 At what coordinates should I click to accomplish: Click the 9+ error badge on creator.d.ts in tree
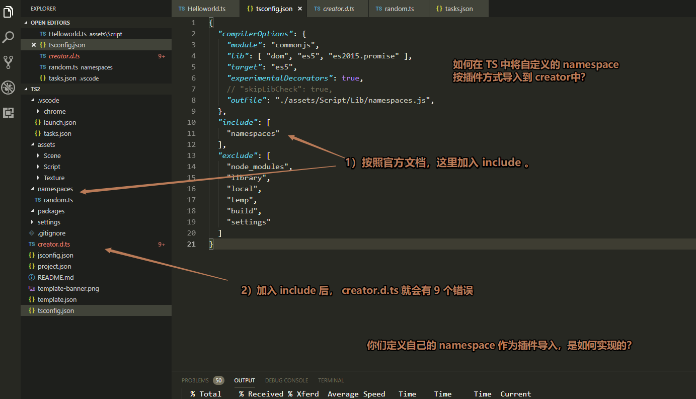coord(162,244)
